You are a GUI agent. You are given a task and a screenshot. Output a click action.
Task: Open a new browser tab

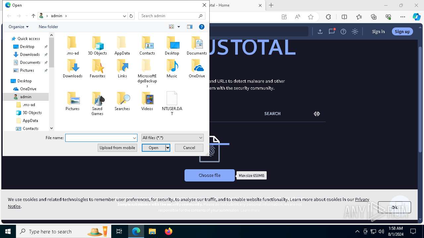[271, 5]
